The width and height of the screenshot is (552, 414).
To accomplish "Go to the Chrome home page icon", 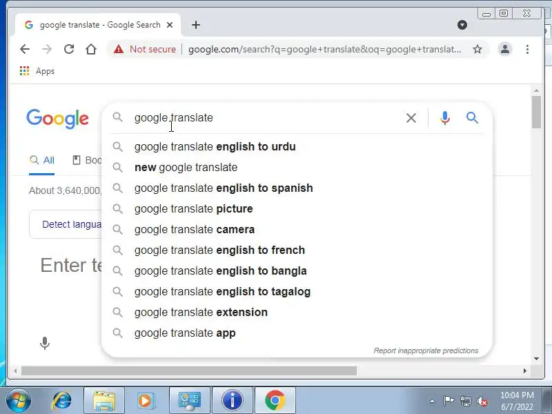I will [x=91, y=49].
